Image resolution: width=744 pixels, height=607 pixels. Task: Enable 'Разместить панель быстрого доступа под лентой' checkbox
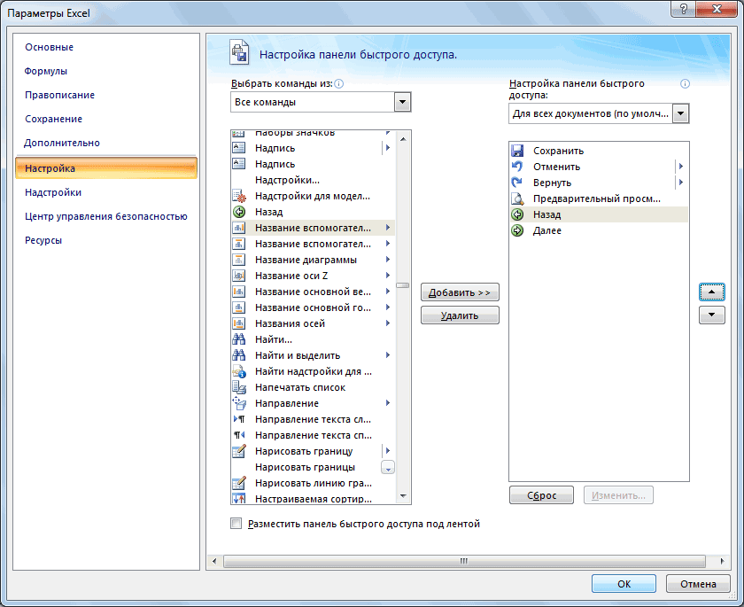pyautogui.click(x=236, y=524)
